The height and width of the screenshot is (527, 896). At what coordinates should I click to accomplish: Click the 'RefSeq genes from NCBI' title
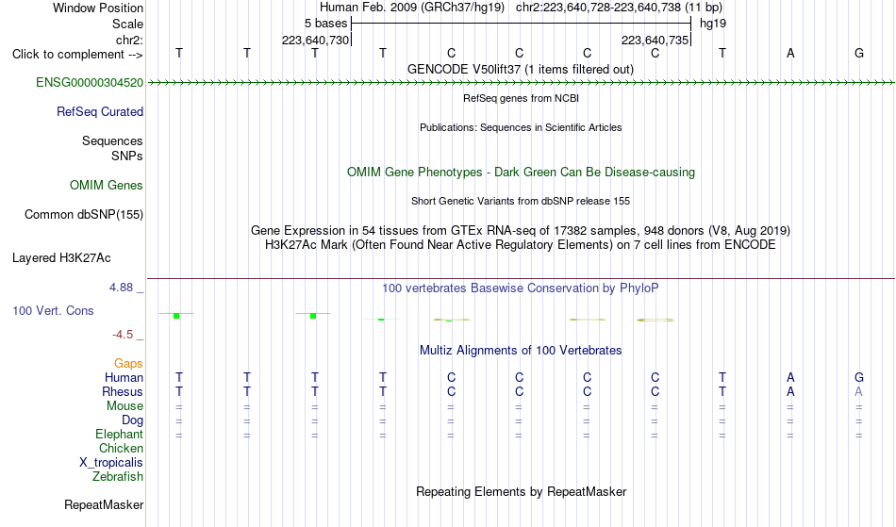point(521,98)
